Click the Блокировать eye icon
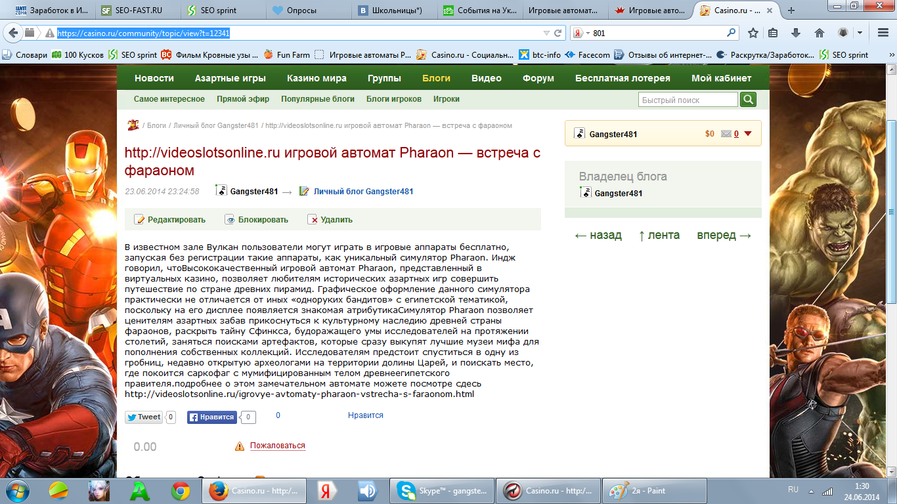Viewport: 897px width, 504px height. (230, 219)
